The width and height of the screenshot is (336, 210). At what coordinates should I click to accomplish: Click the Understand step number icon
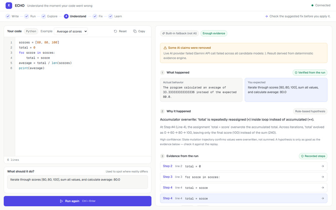66,16
